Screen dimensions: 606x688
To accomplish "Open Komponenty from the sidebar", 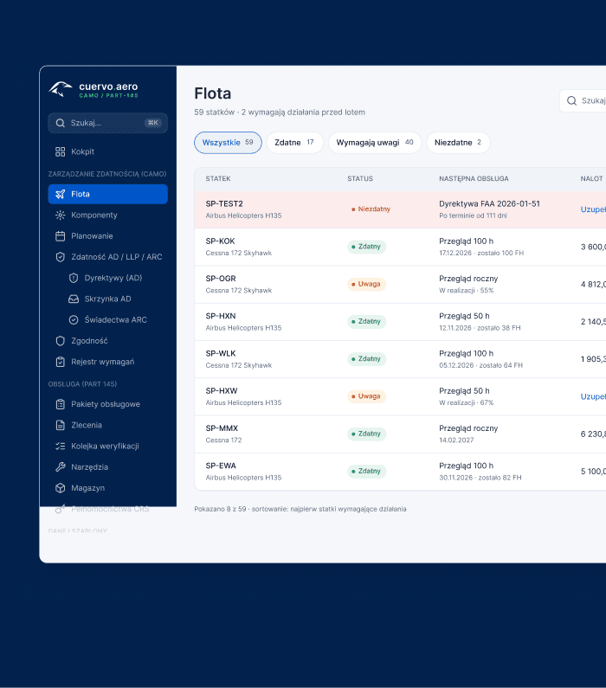I will point(108,215).
